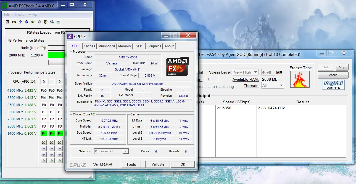Select P4 state for CPU core 0

tap(44, 134)
